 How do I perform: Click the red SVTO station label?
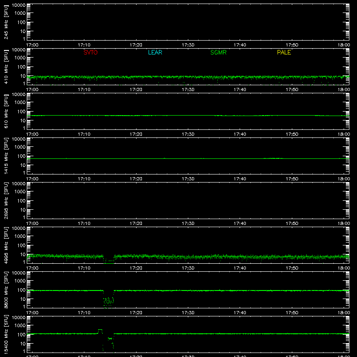click(91, 52)
